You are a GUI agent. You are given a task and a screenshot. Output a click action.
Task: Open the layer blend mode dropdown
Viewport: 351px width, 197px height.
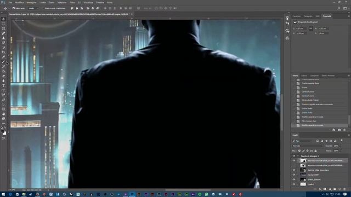pyautogui.click(x=308, y=146)
